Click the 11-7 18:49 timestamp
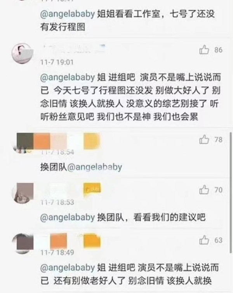Screen dimensions: 233x293 pyautogui.click(x=57, y=253)
